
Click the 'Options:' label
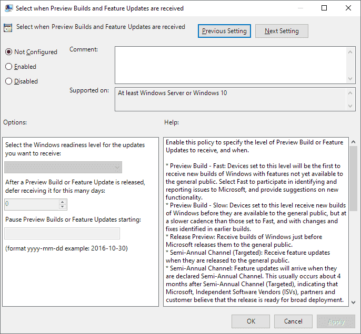[x=15, y=122]
